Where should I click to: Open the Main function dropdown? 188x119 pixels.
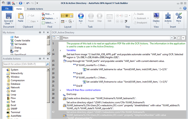click(x=172, y=38)
